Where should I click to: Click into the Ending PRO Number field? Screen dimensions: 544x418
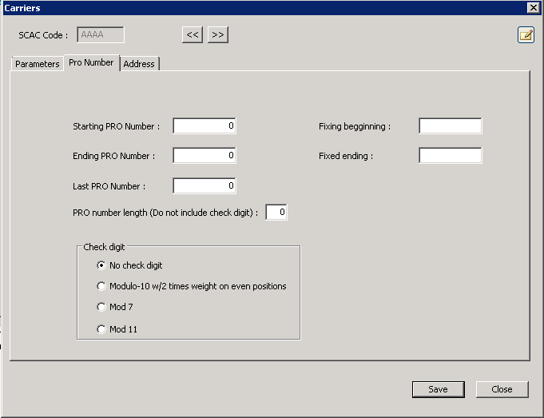(x=204, y=156)
